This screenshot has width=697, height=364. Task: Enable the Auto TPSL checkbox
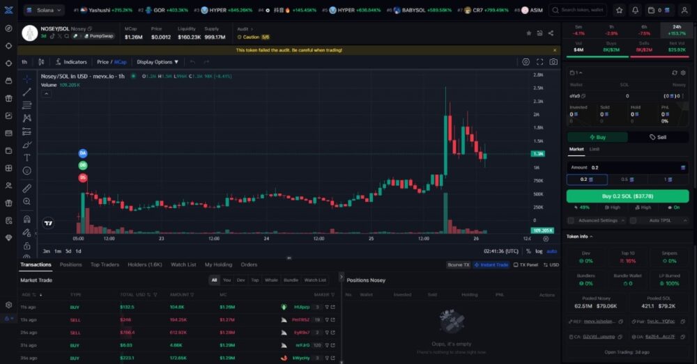[x=633, y=221]
